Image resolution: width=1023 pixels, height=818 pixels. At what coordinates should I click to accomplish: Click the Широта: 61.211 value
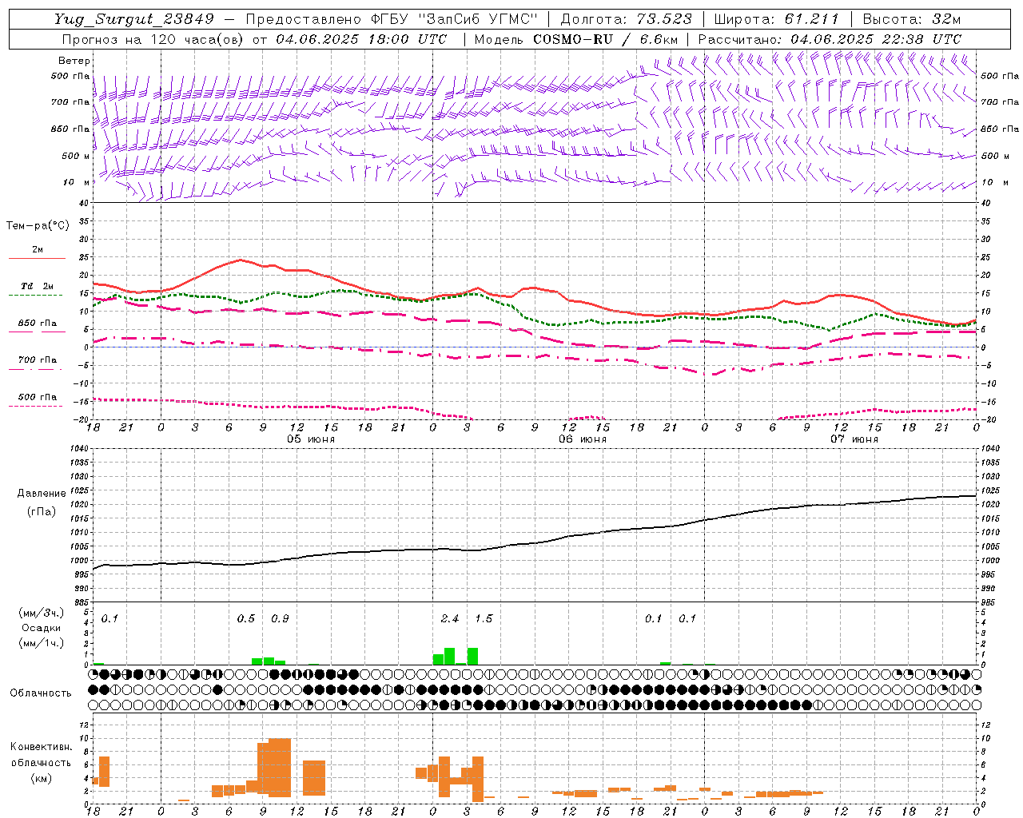click(x=776, y=19)
